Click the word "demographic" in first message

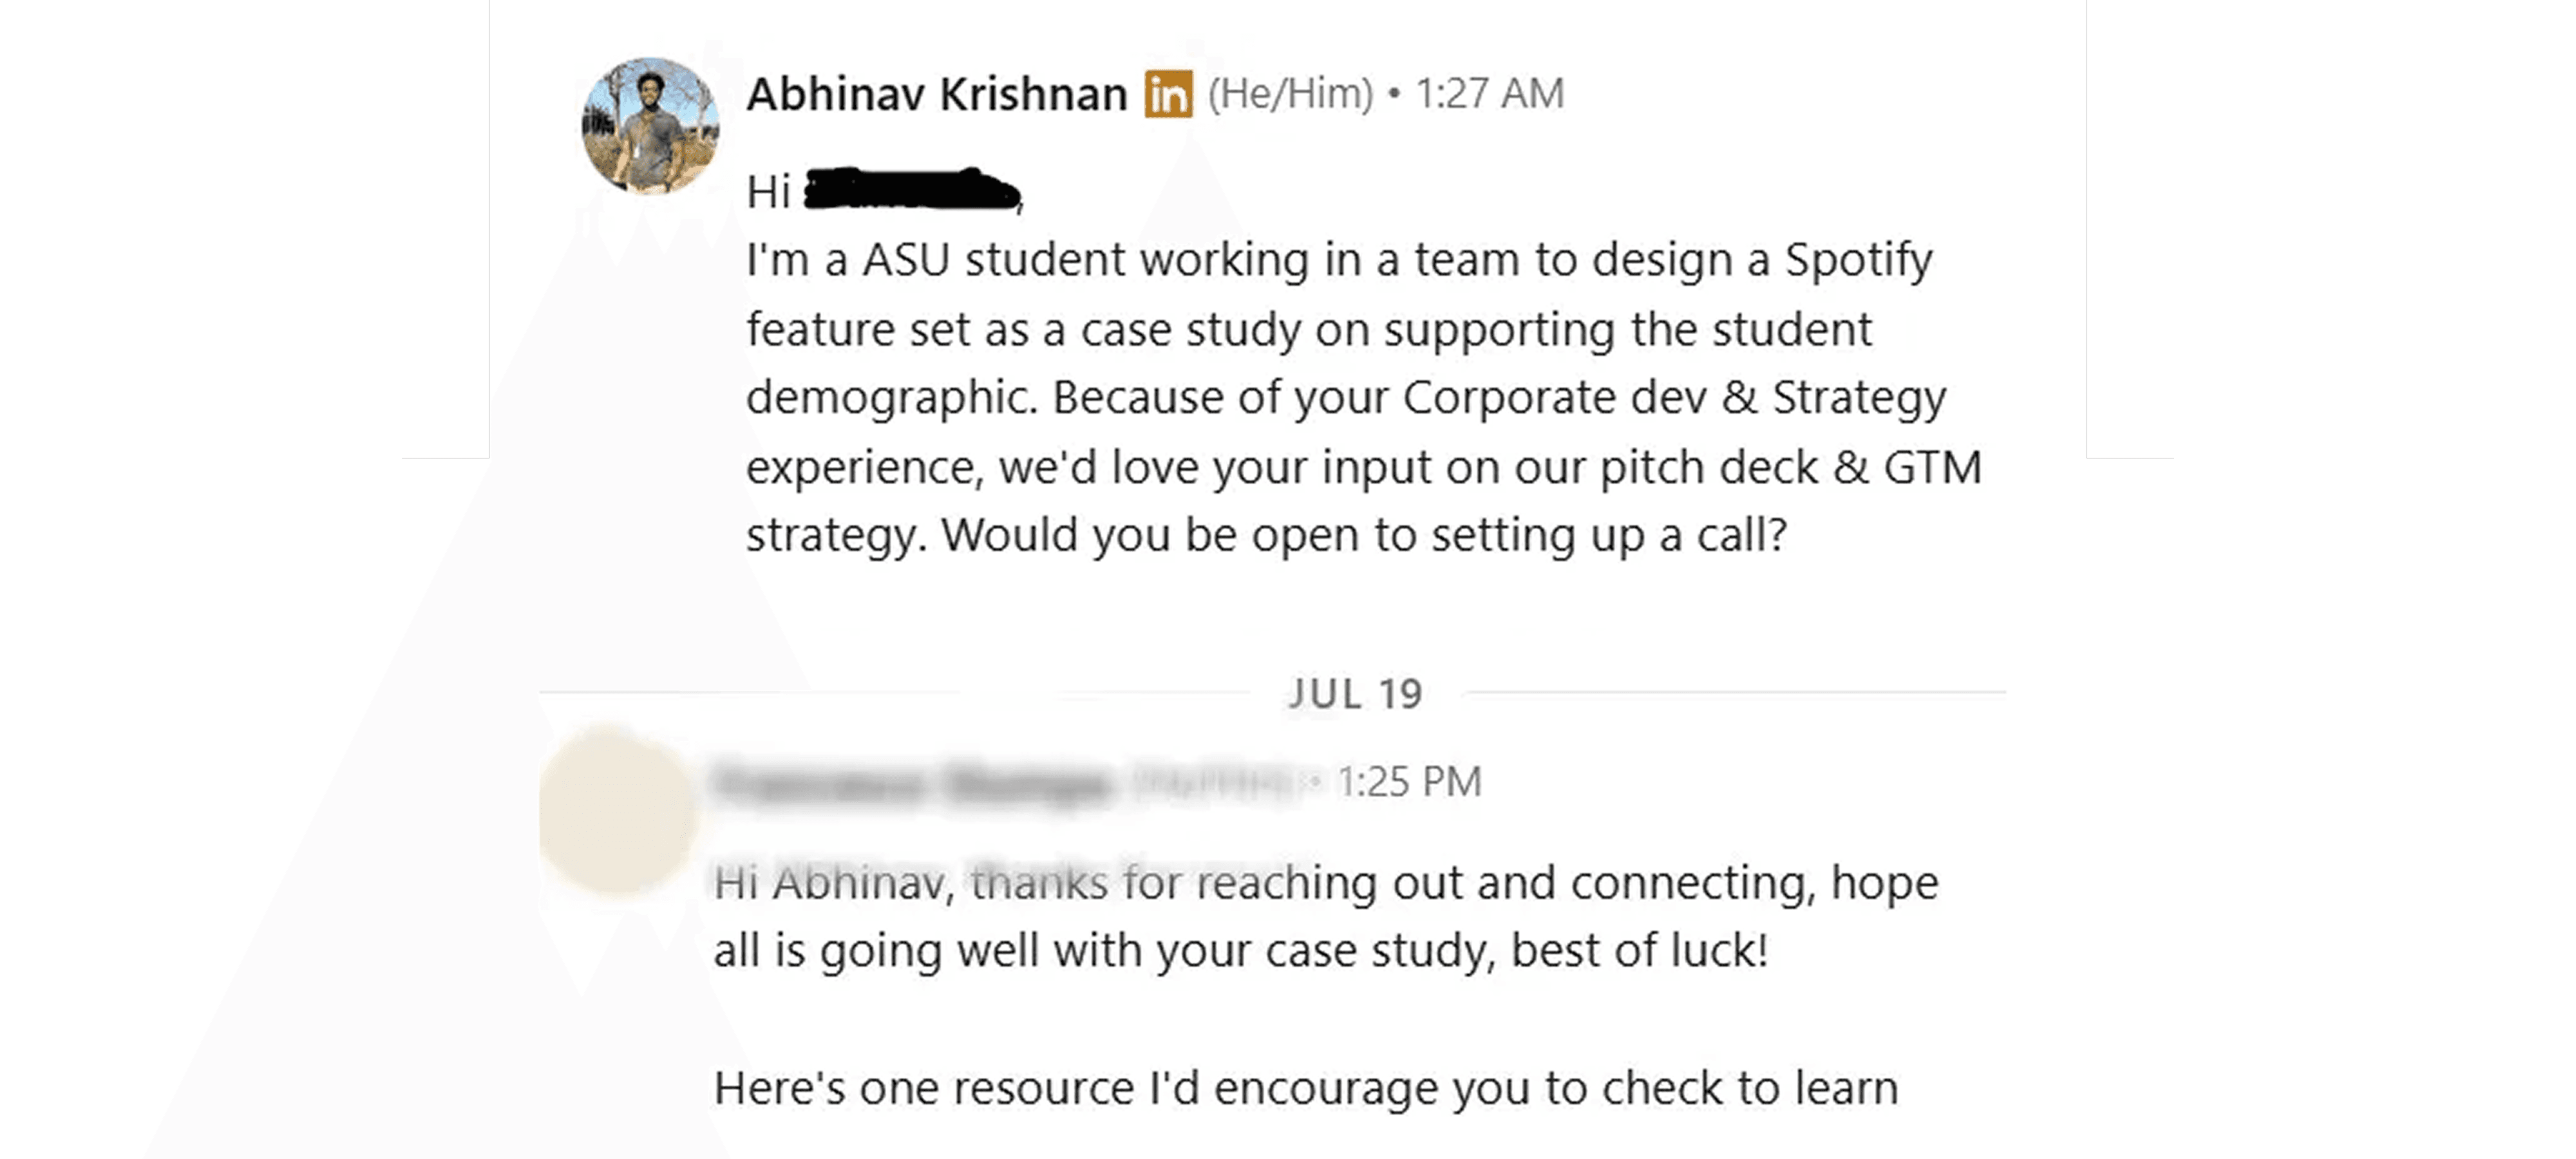tap(885, 398)
